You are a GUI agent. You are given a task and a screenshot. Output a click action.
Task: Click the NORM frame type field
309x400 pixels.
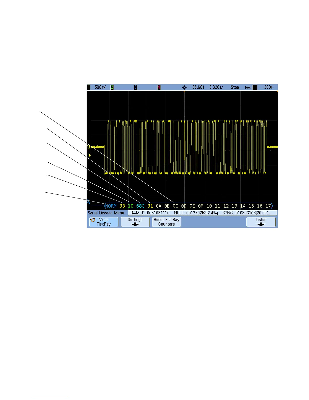click(111, 206)
